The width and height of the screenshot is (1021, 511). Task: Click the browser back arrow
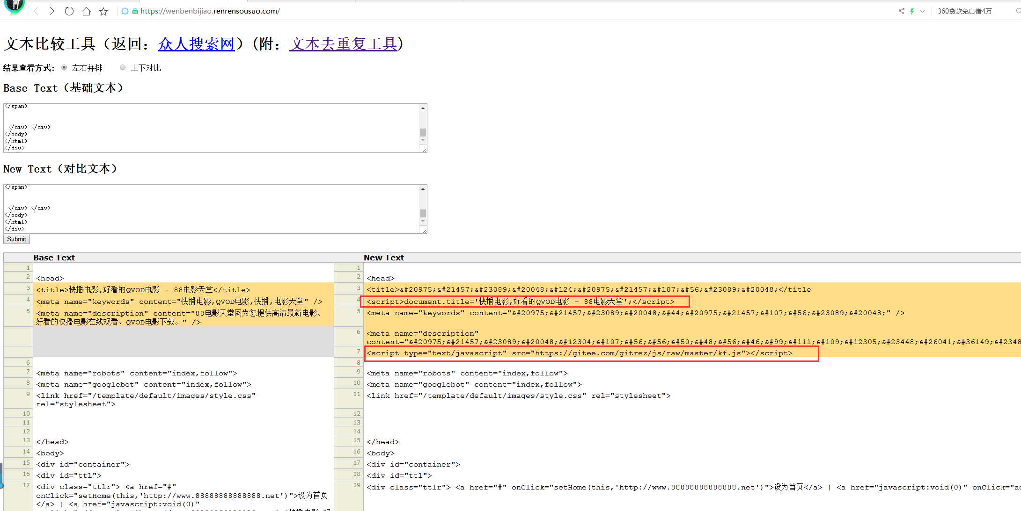(36, 11)
